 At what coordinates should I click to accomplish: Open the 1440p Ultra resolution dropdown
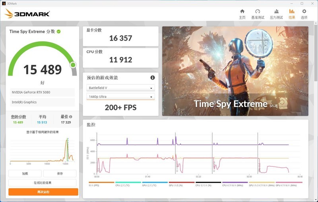click(120, 97)
